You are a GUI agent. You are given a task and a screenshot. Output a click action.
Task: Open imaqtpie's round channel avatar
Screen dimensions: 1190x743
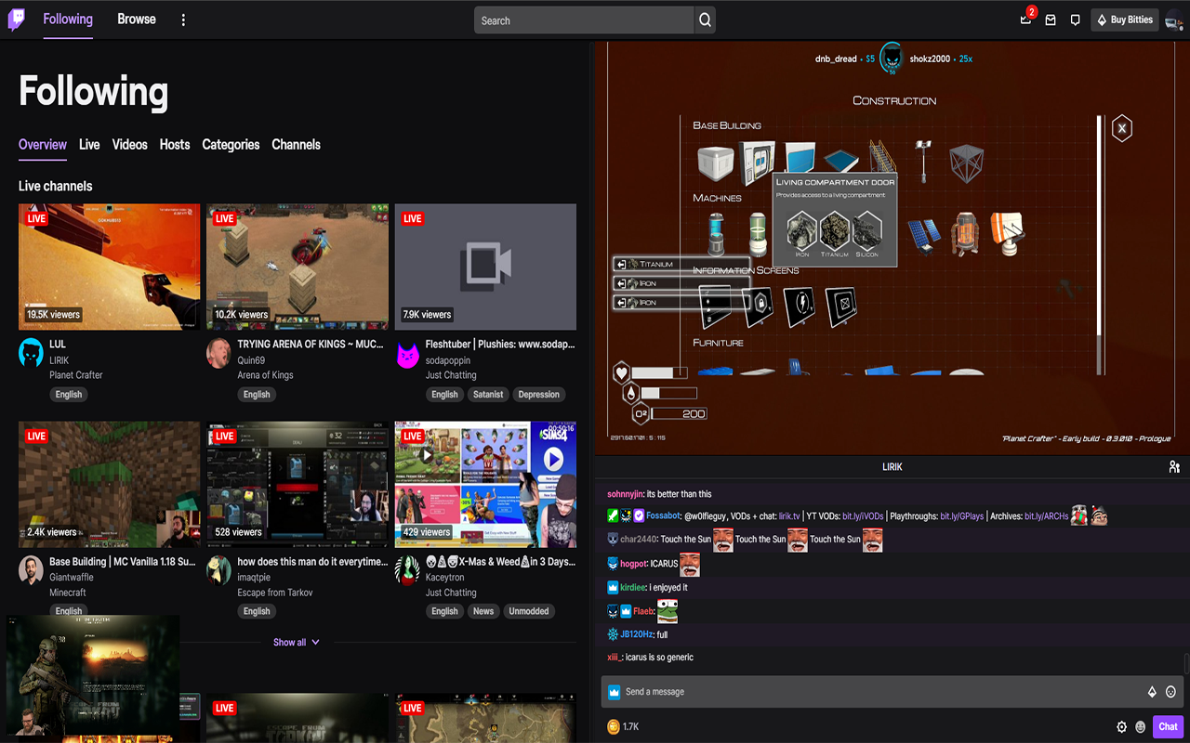(218, 570)
